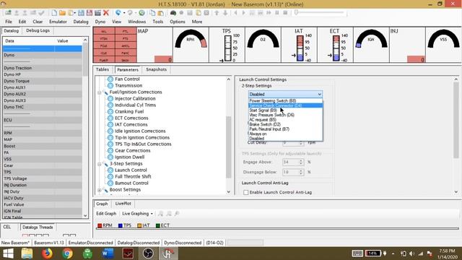
Task: Click the down arrow toolbar icon
Action: (x=225, y=13)
